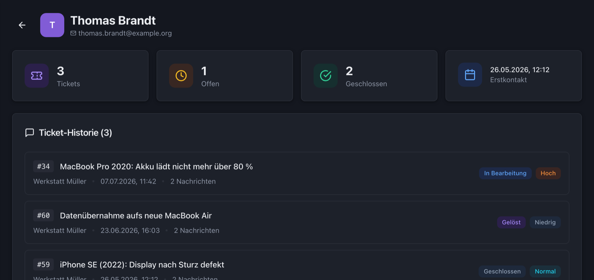The height and width of the screenshot is (280, 594).
Task: Open ticket iPhone SE Display nach Sturz
Action: [297, 265]
